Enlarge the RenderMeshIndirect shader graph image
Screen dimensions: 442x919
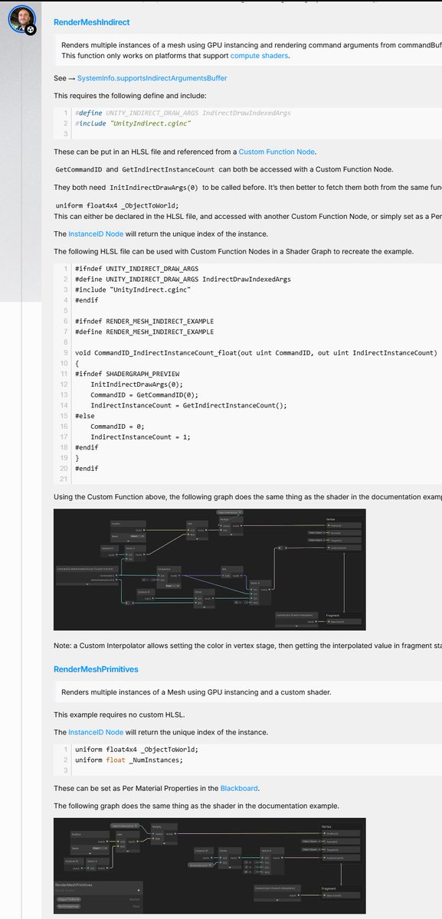point(209,570)
